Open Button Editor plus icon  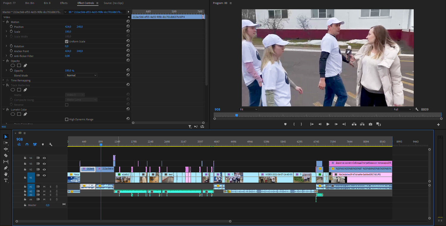coord(438,125)
